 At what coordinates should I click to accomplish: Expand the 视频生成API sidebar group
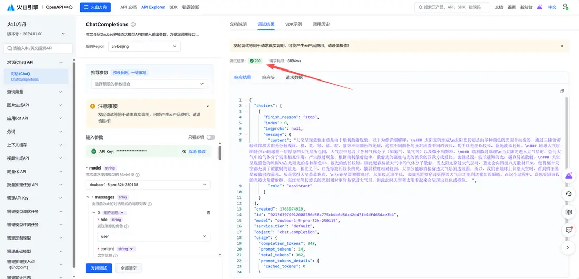click(36, 158)
